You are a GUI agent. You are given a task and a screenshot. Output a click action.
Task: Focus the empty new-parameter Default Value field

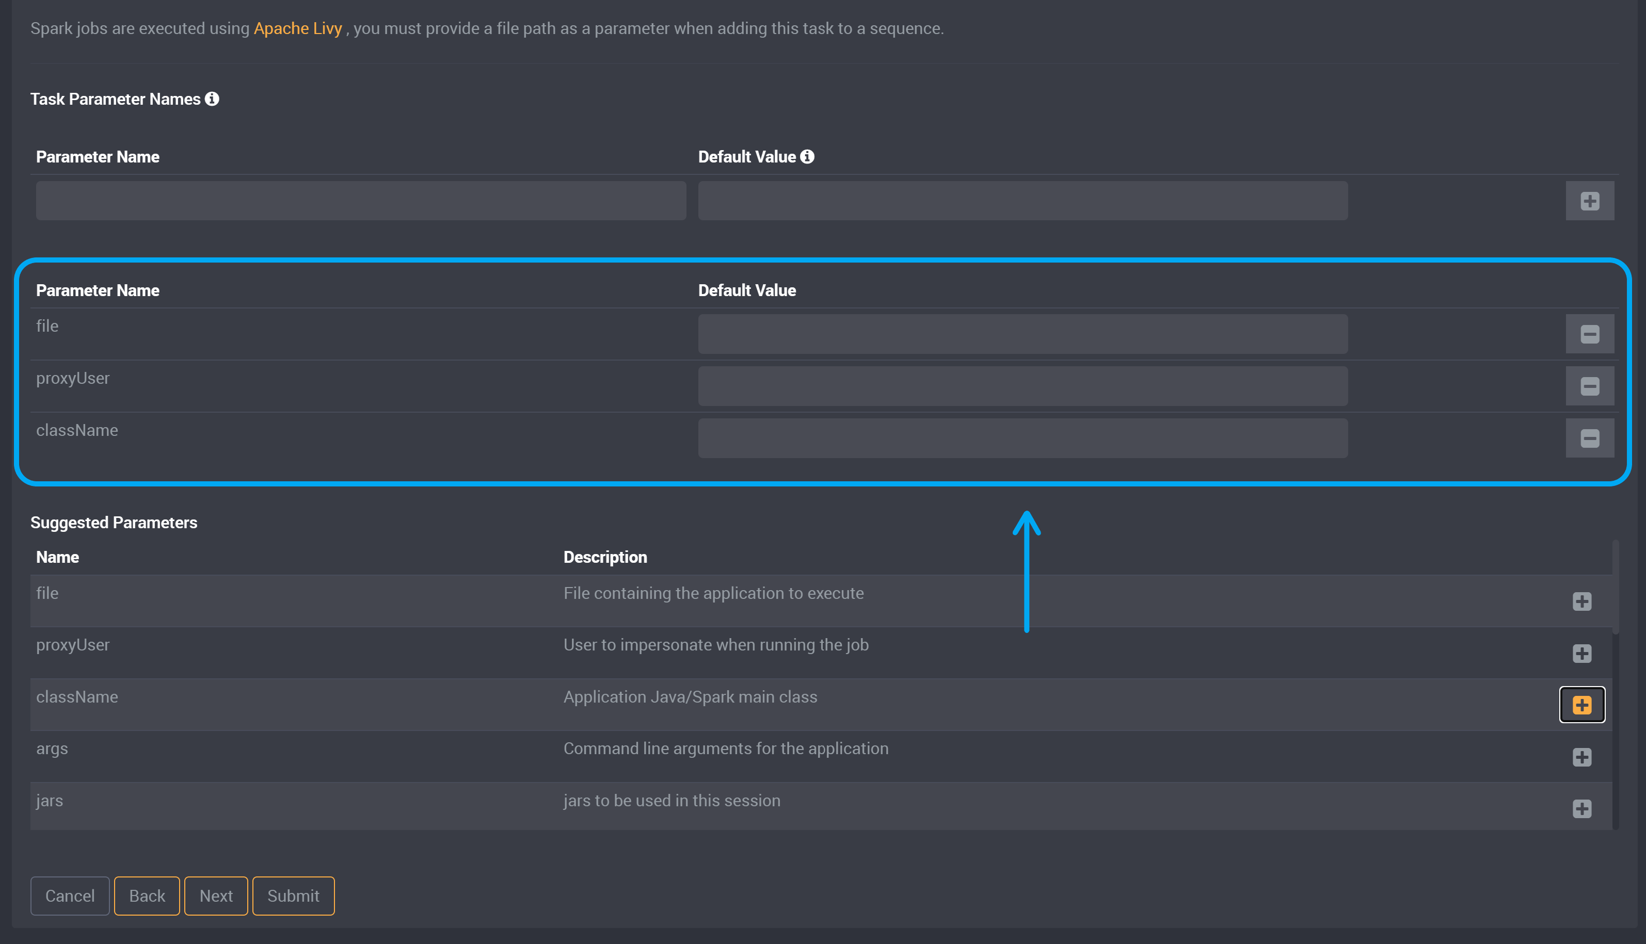coord(1023,201)
